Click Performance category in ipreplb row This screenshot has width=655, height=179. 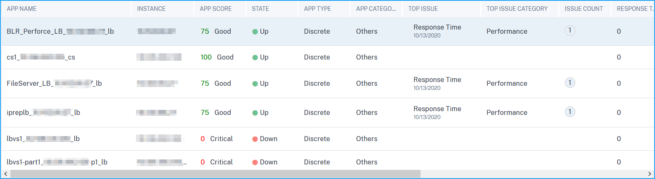507,112
